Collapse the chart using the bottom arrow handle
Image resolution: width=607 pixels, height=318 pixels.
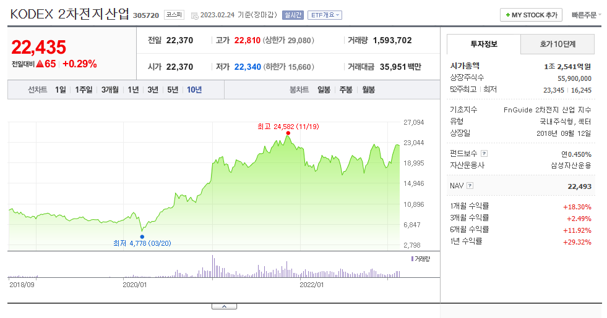point(224,306)
